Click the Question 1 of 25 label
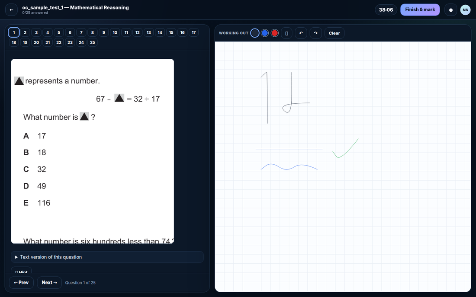476x297 pixels. pyautogui.click(x=80, y=283)
